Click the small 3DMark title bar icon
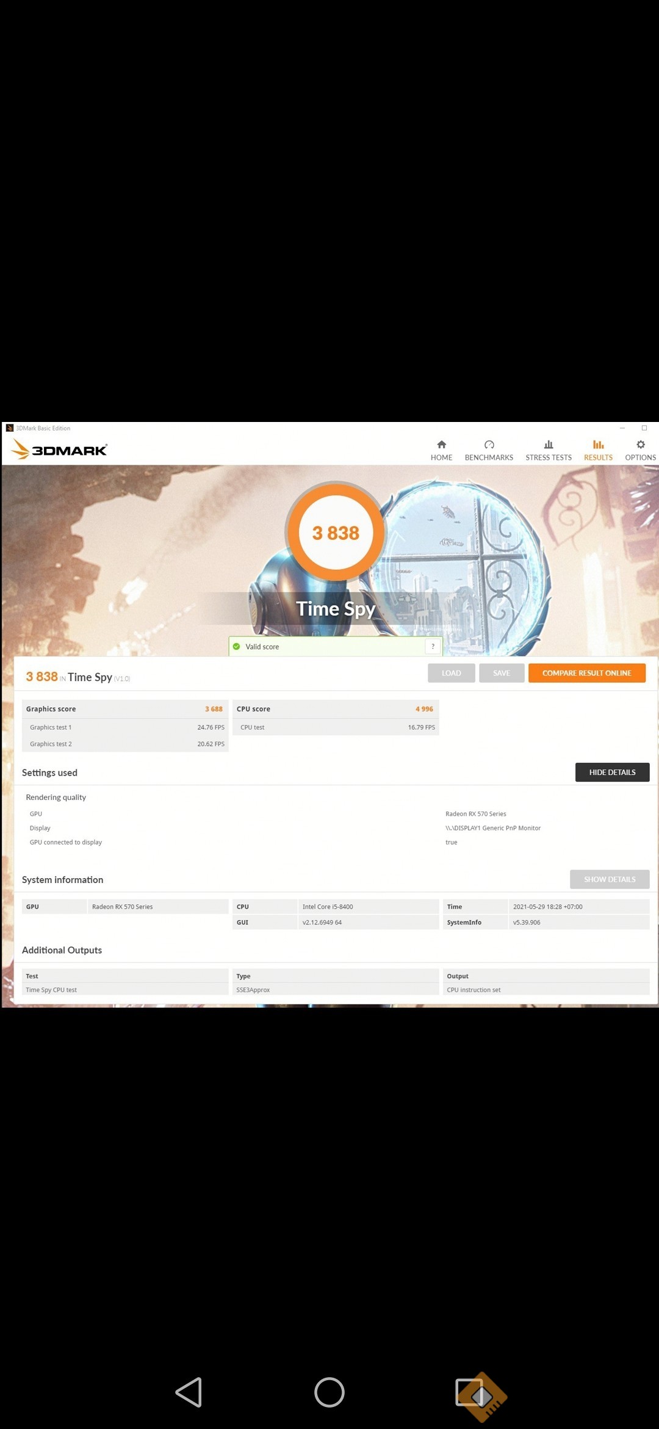Image resolution: width=659 pixels, height=1429 pixels. [10, 428]
